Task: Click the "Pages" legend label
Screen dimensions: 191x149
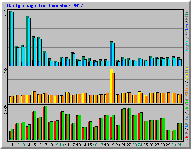Action: 187,45
